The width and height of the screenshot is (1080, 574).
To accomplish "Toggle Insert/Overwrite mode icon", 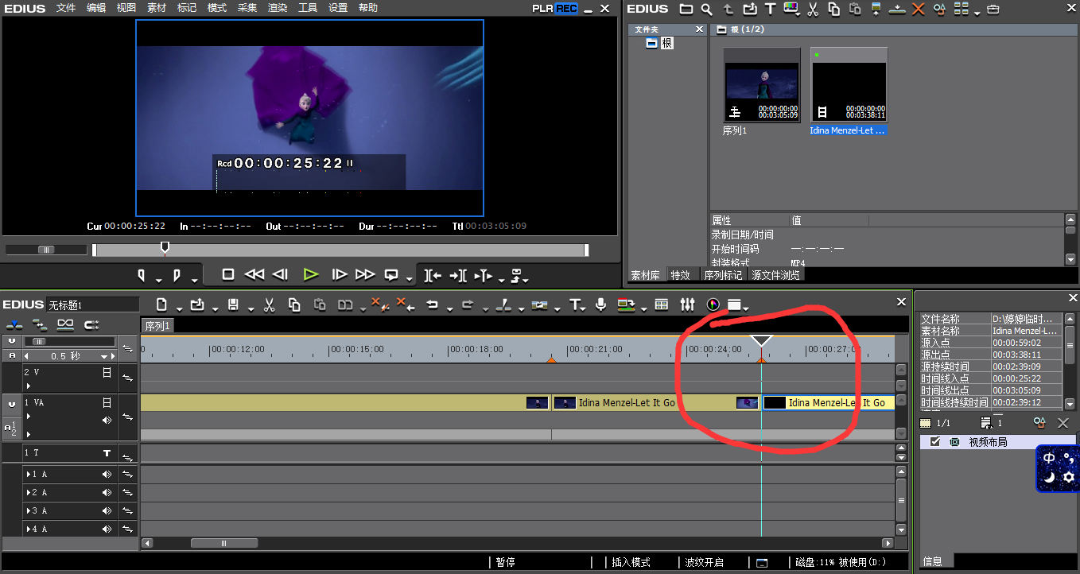I will click(x=15, y=324).
